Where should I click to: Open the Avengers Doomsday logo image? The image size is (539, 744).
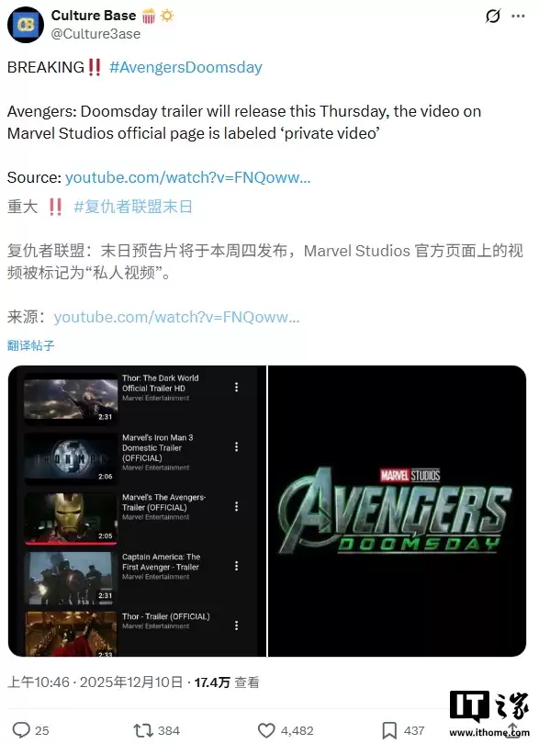pos(397,511)
